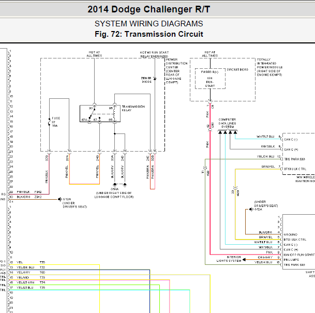
Task: Select "IGN OFF-RUN-START" at pin 8
Action: pyautogui.click(x=299, y=255)
